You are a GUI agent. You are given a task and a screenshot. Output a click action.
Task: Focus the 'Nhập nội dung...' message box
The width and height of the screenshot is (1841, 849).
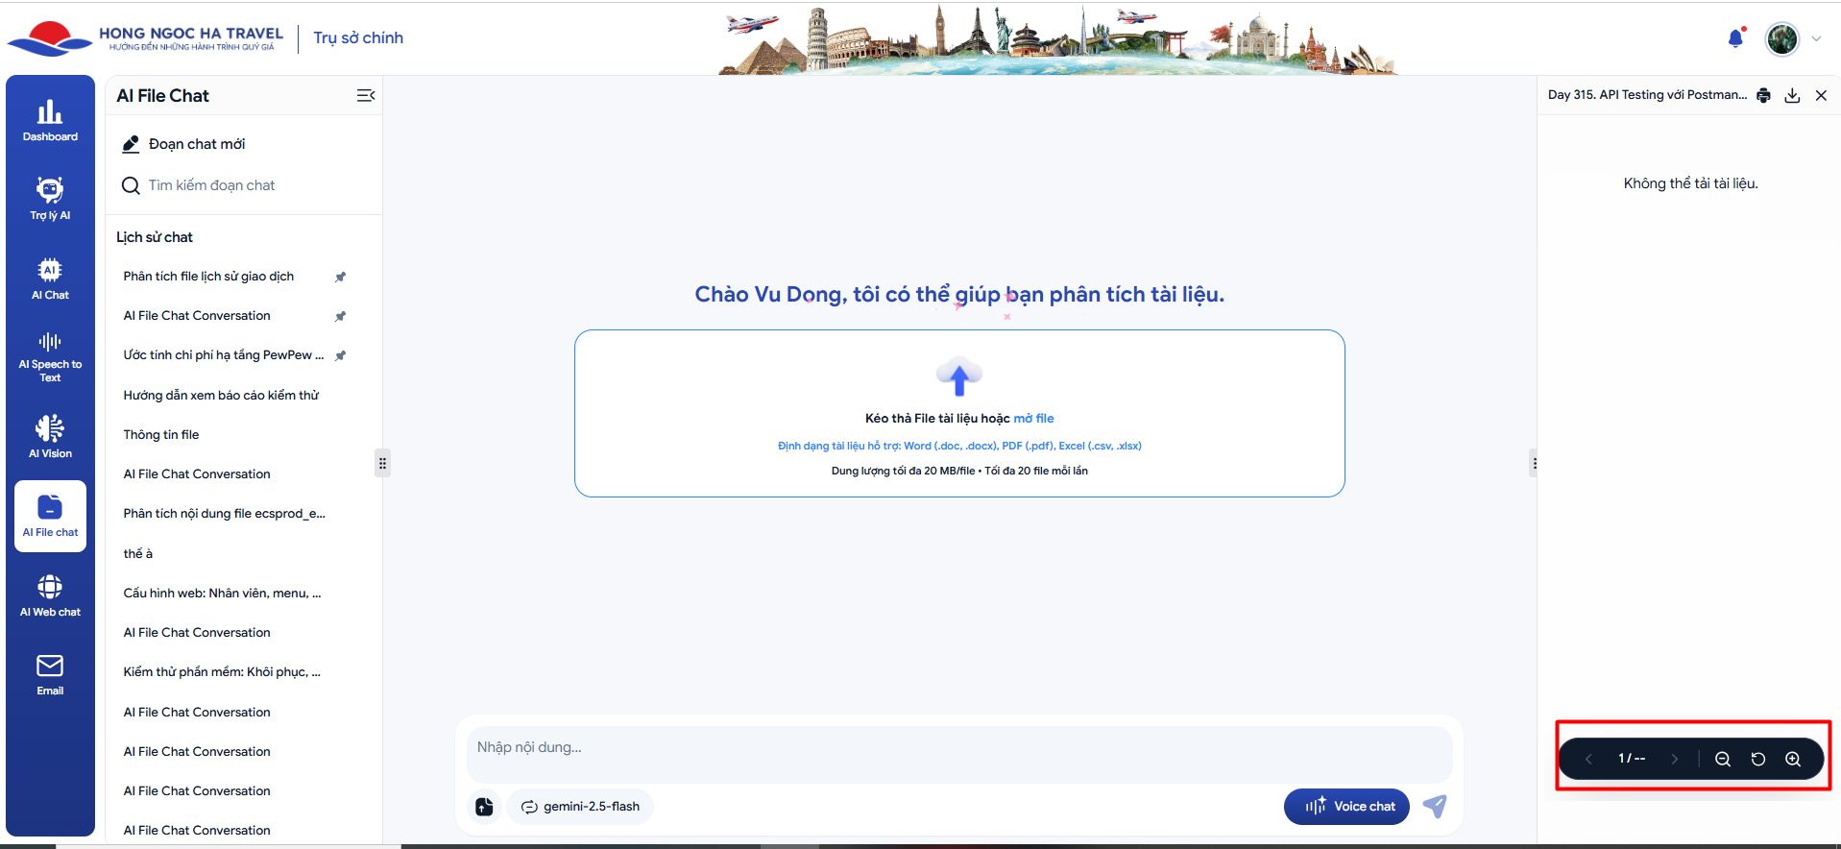pyautogui.click(x=958, y=747)
